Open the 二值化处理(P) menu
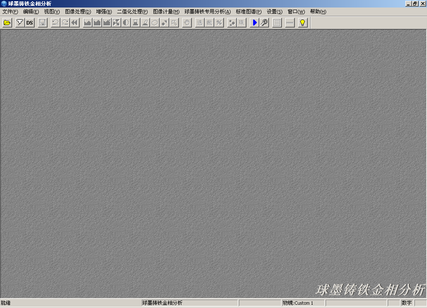The height and width of the screenshot is (308, 427). [x=132, y=12]
